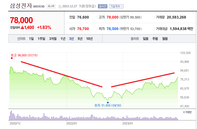The width and height of the screenshot is (197, 129).
Task: Click the +1.83% change value
Action: point(44,27)
